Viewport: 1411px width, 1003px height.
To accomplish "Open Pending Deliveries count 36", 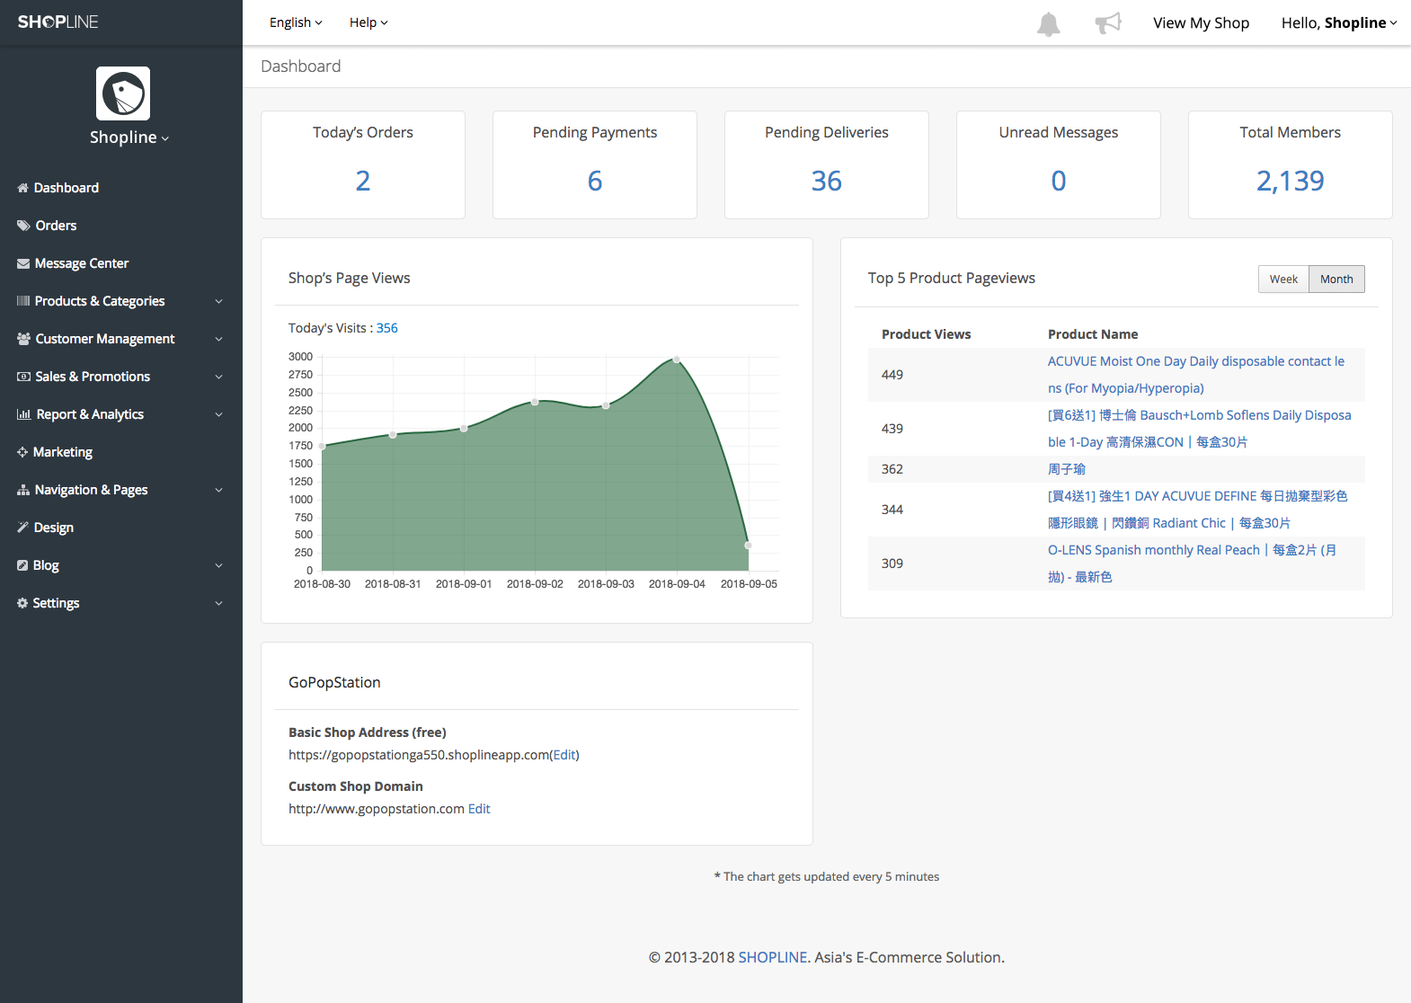I will point(827,181).
